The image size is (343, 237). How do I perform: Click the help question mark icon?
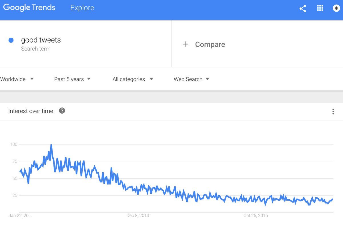[62, 111]
